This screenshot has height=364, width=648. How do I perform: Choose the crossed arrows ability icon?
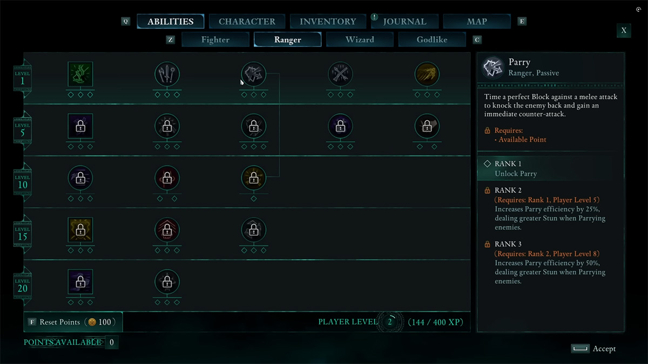pyautogui.click(x=340, y=74)
